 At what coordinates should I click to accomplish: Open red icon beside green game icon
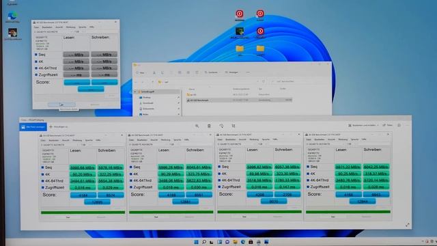click(260, 33)
